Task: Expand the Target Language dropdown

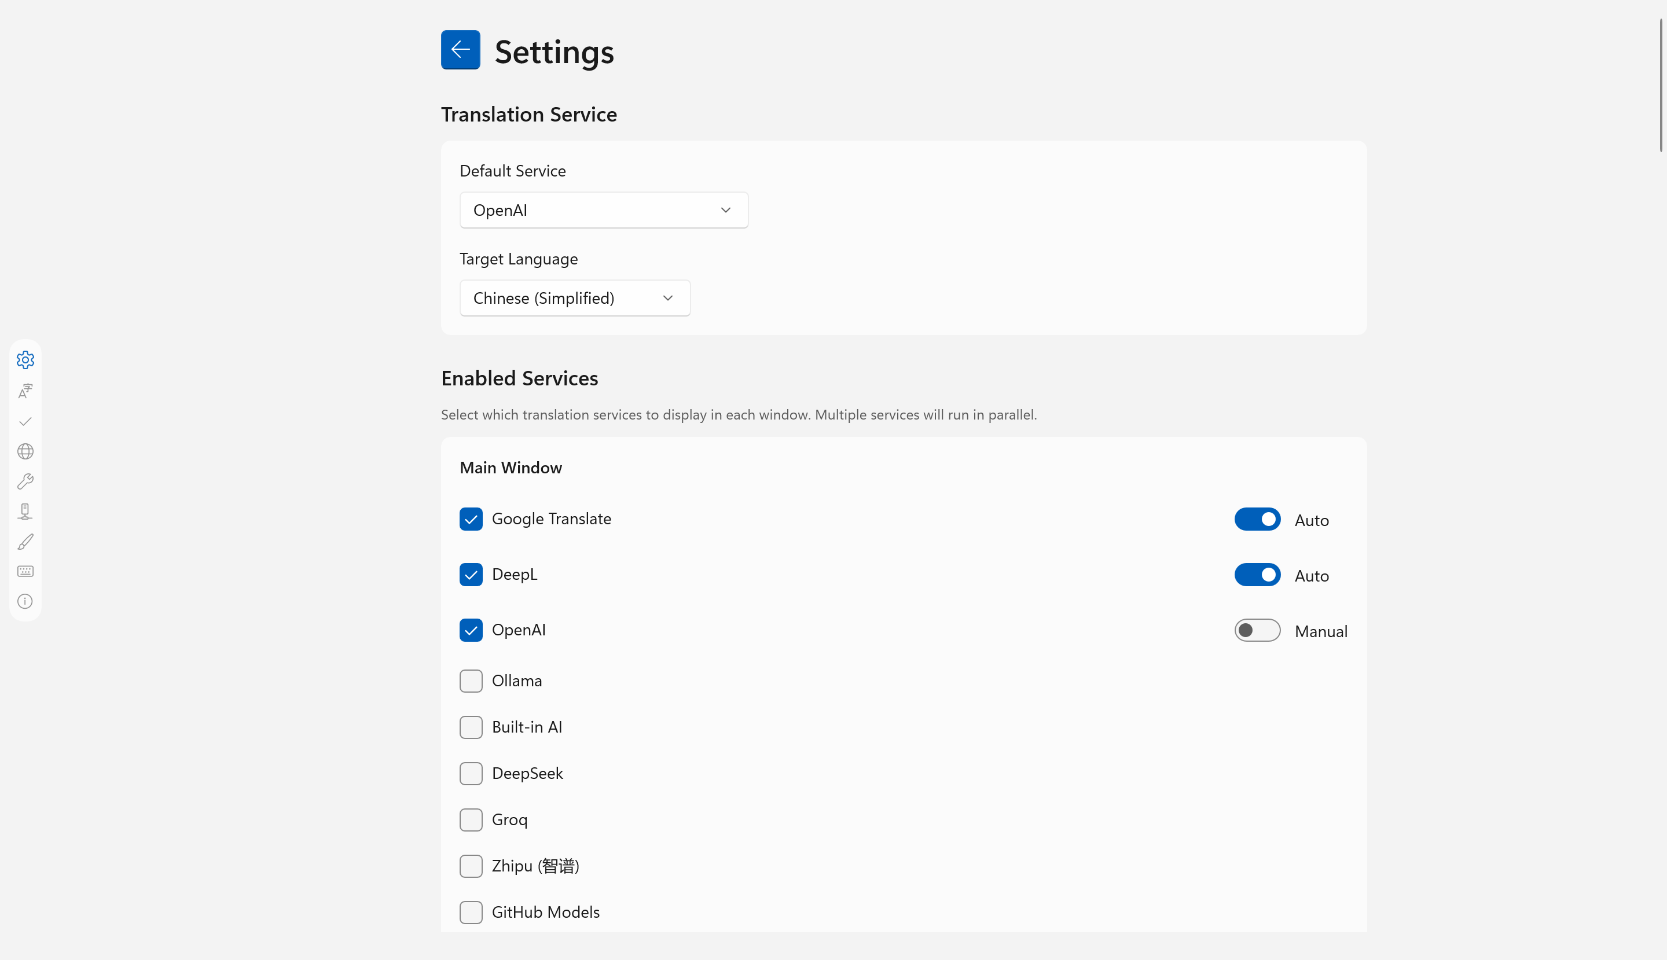Action: [x=574, y=298]
